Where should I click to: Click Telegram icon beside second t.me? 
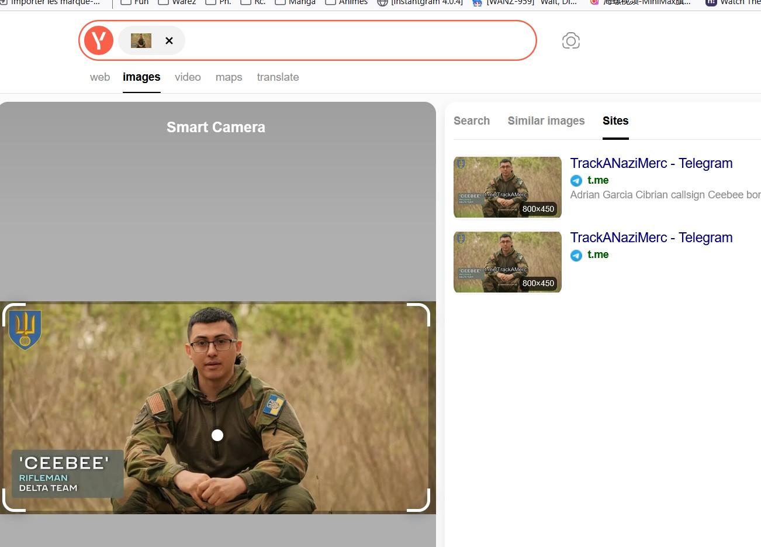[576, 255]
